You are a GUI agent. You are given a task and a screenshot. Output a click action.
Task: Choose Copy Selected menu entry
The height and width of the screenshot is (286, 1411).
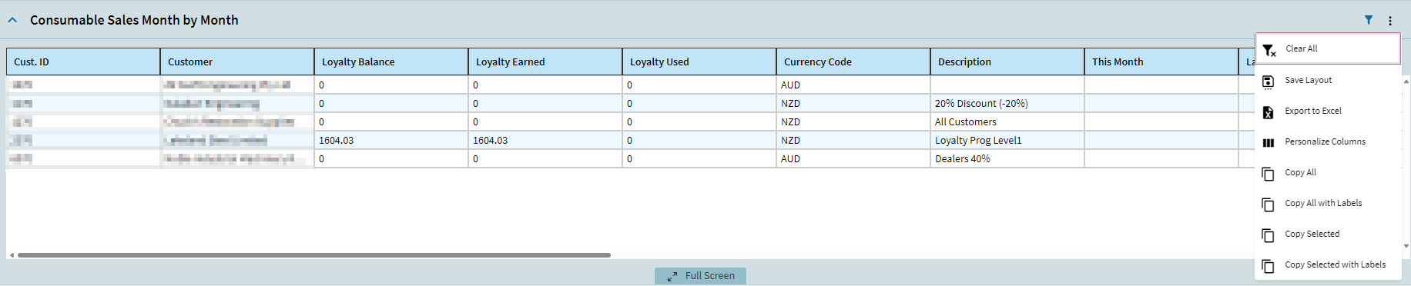(1328, 234)
